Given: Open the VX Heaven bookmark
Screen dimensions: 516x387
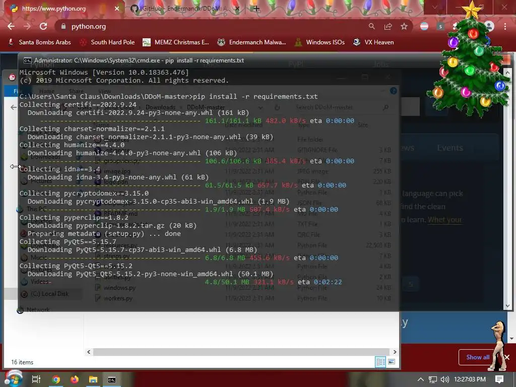Looking at the screenshot, I should coord(373,42).
